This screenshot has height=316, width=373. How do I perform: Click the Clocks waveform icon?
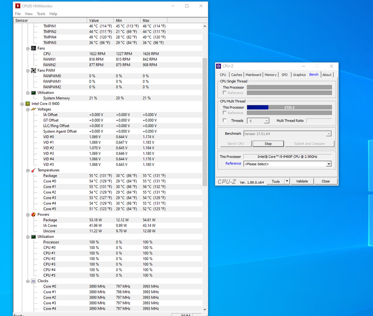click(x=34, y=281)
